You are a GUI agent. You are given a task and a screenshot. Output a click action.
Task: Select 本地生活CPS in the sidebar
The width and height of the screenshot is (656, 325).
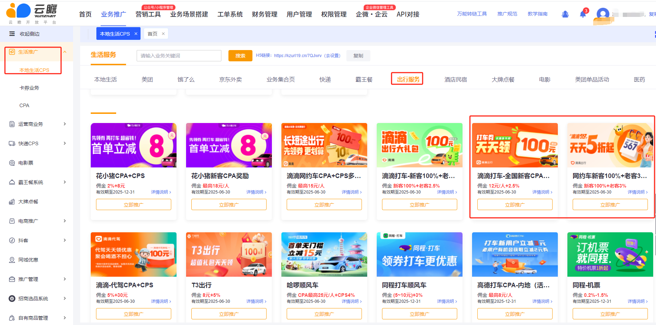pos(34,70)
